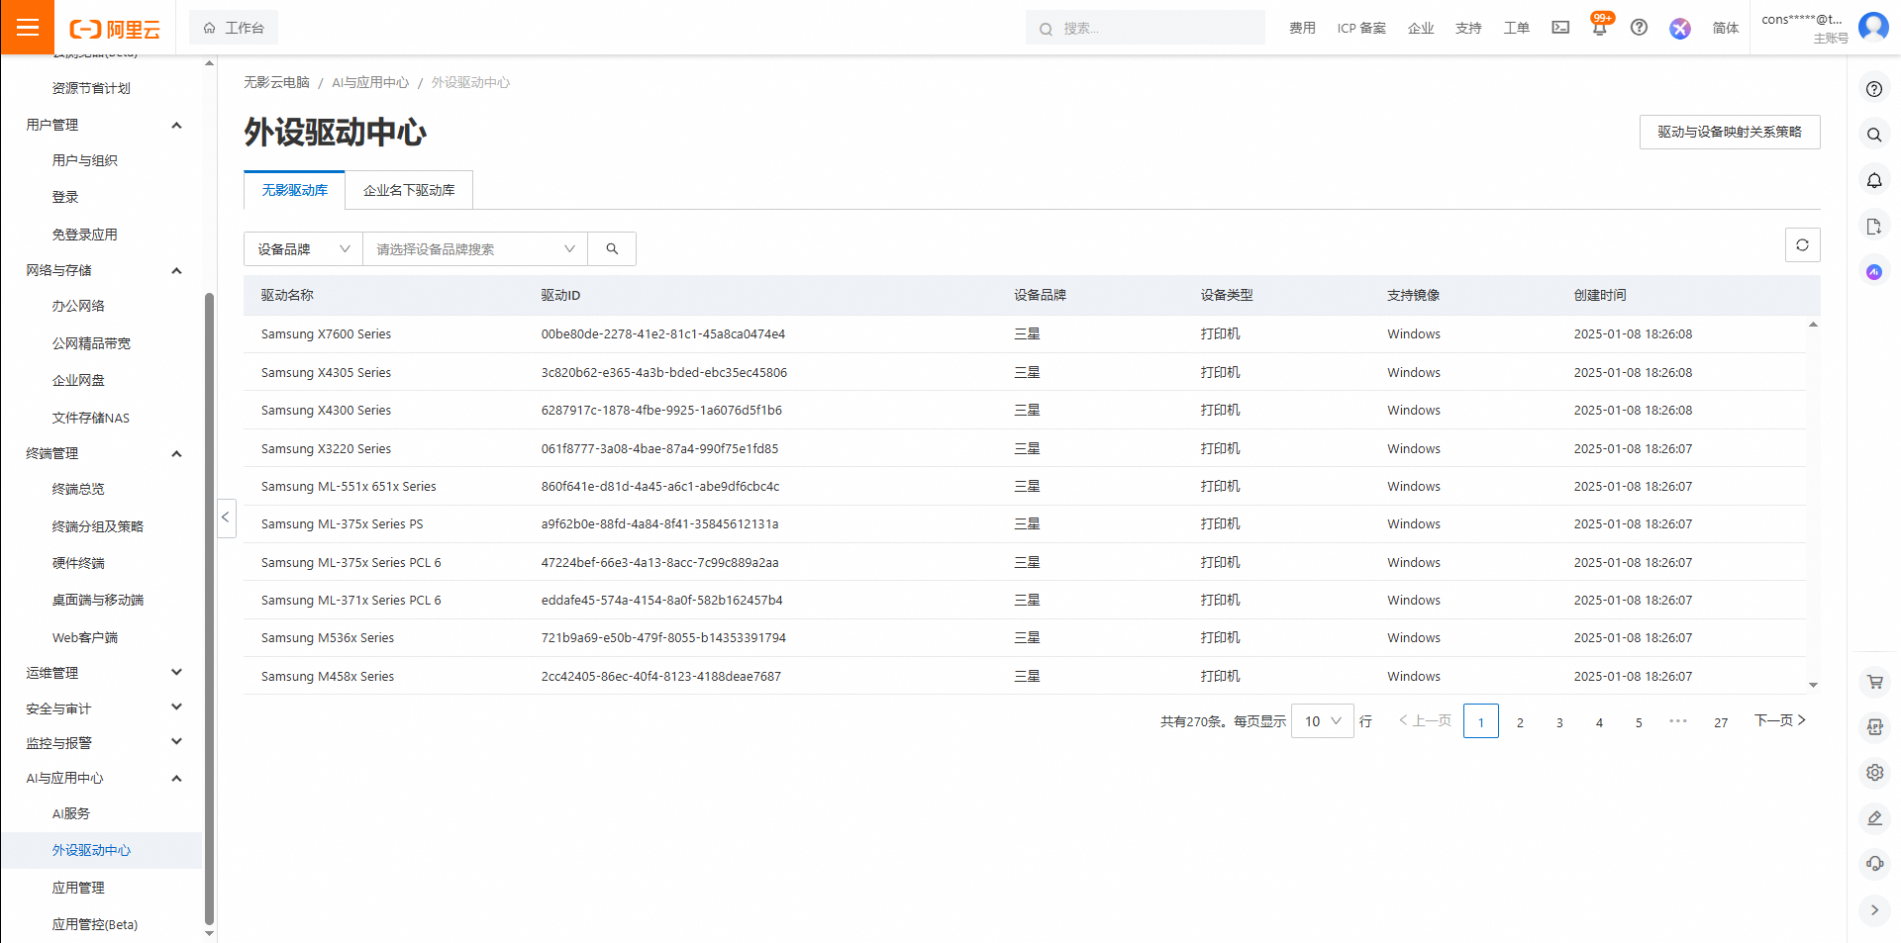Click 下一页 next page button

(x=1780, y=720)
